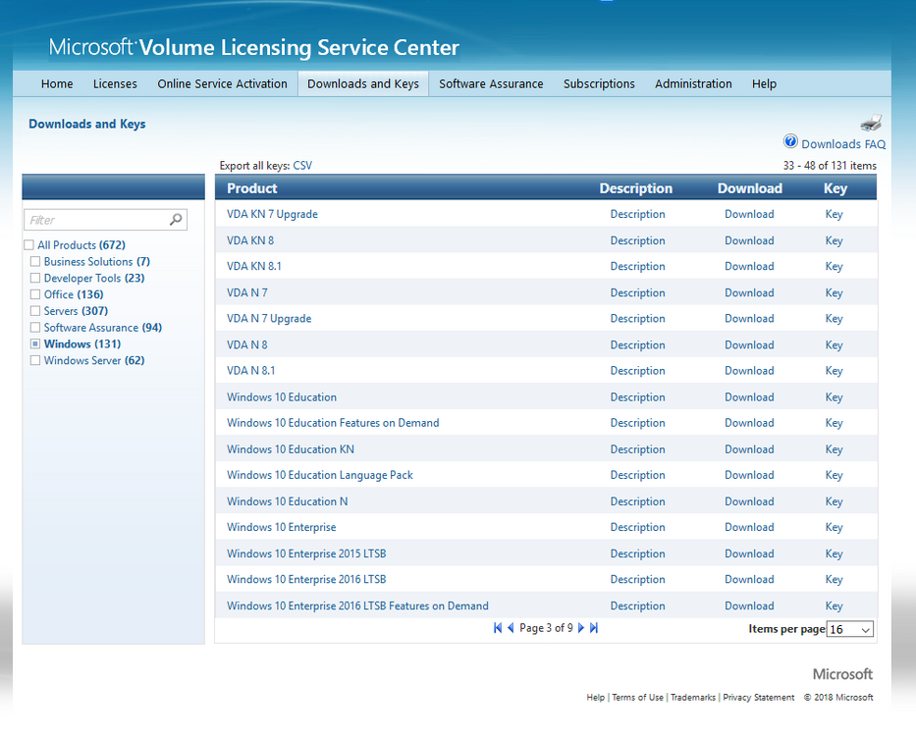916x736 pixels.
Task: Open VDA KN 7 Upgrade product
Action: [272, 214]
